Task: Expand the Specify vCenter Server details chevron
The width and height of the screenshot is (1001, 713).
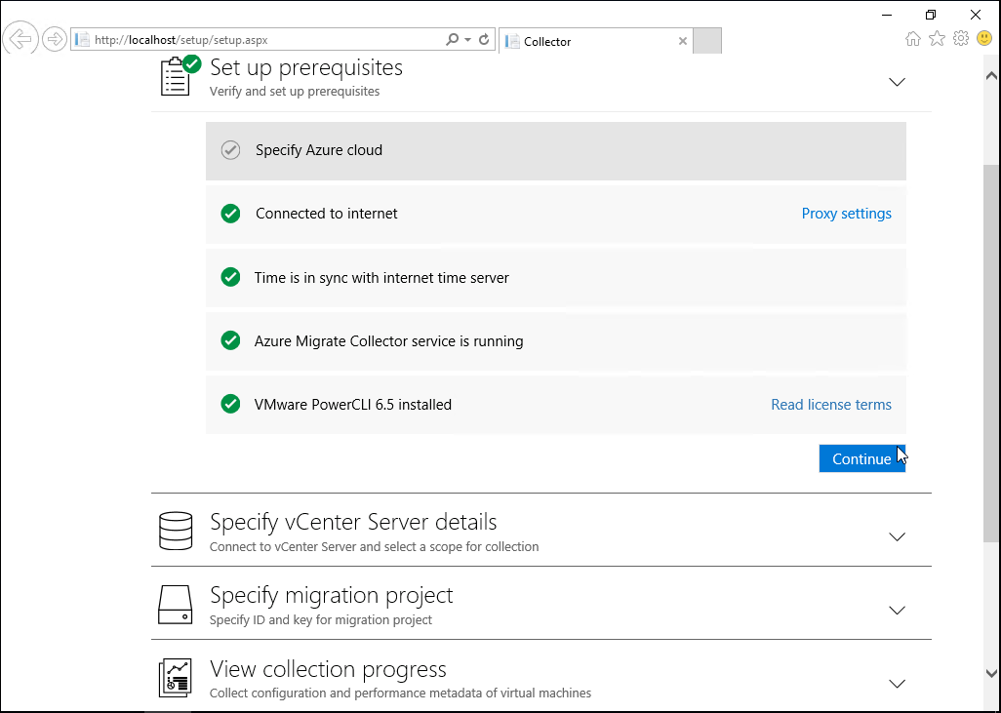Action: coord(898,536)
